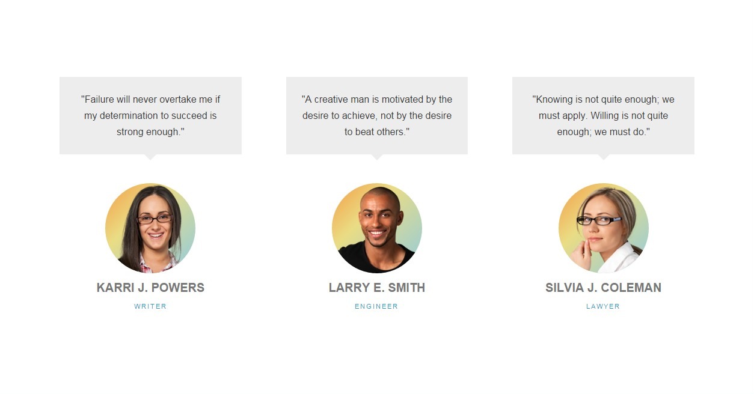Viewport: 754px width, 394px height.
Task: Click the ENGINEER job title label
Action: pos(376,306)
